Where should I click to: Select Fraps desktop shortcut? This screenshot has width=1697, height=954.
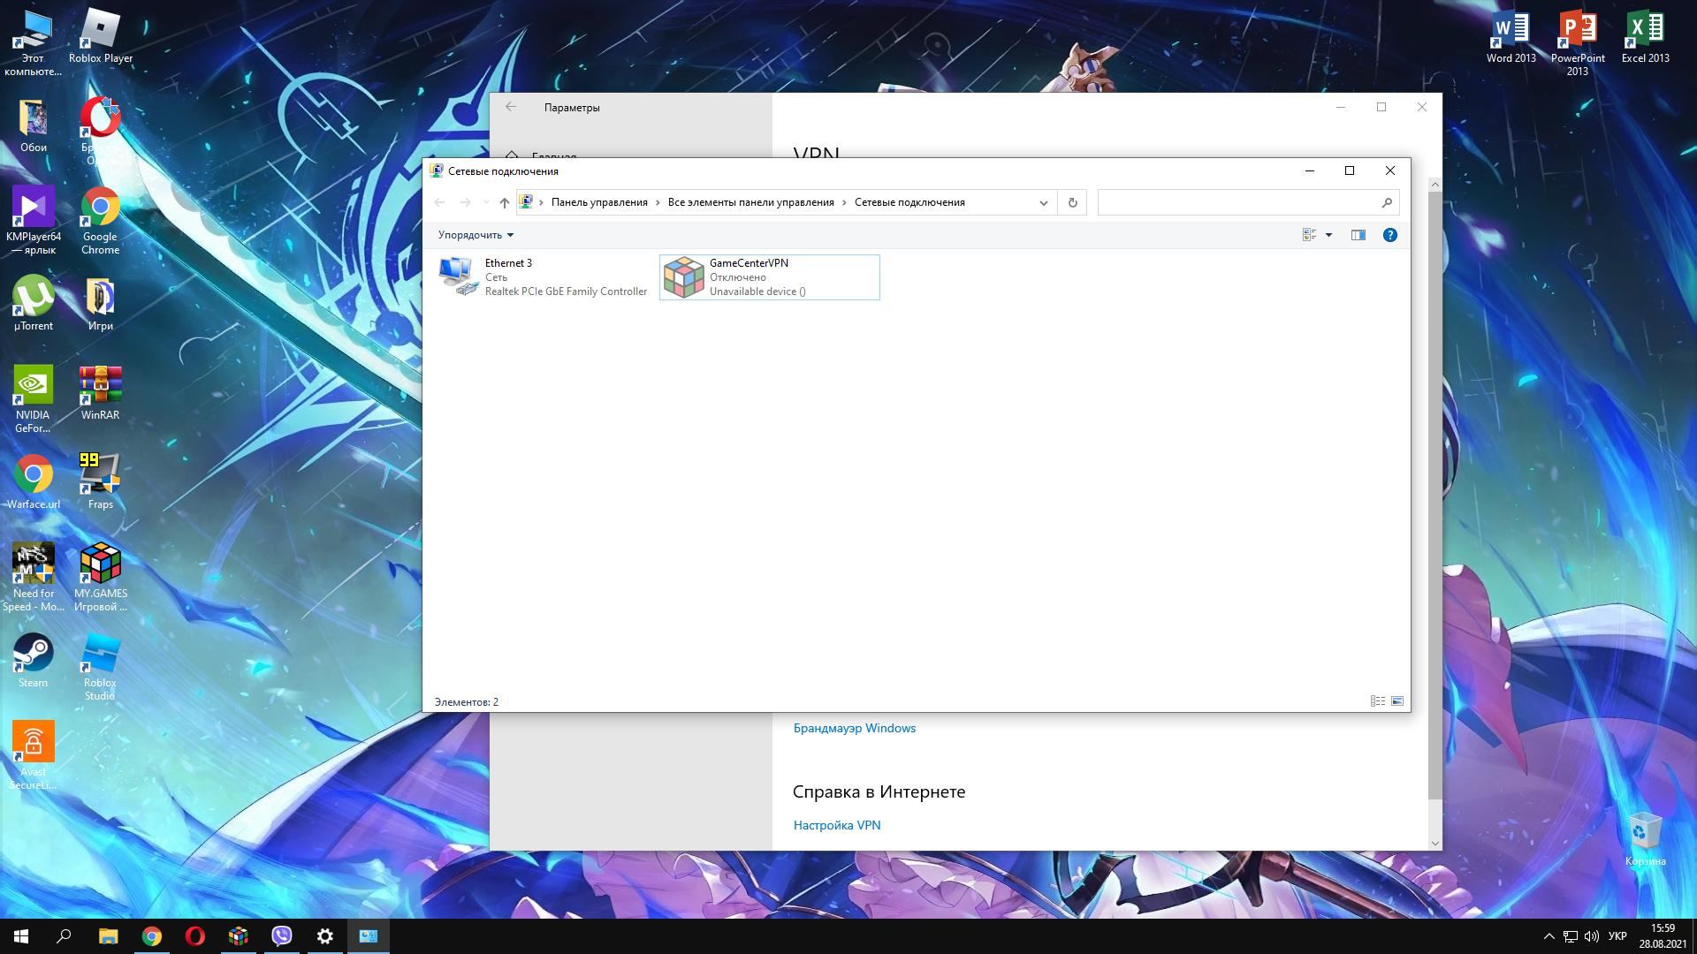point(100,482)
